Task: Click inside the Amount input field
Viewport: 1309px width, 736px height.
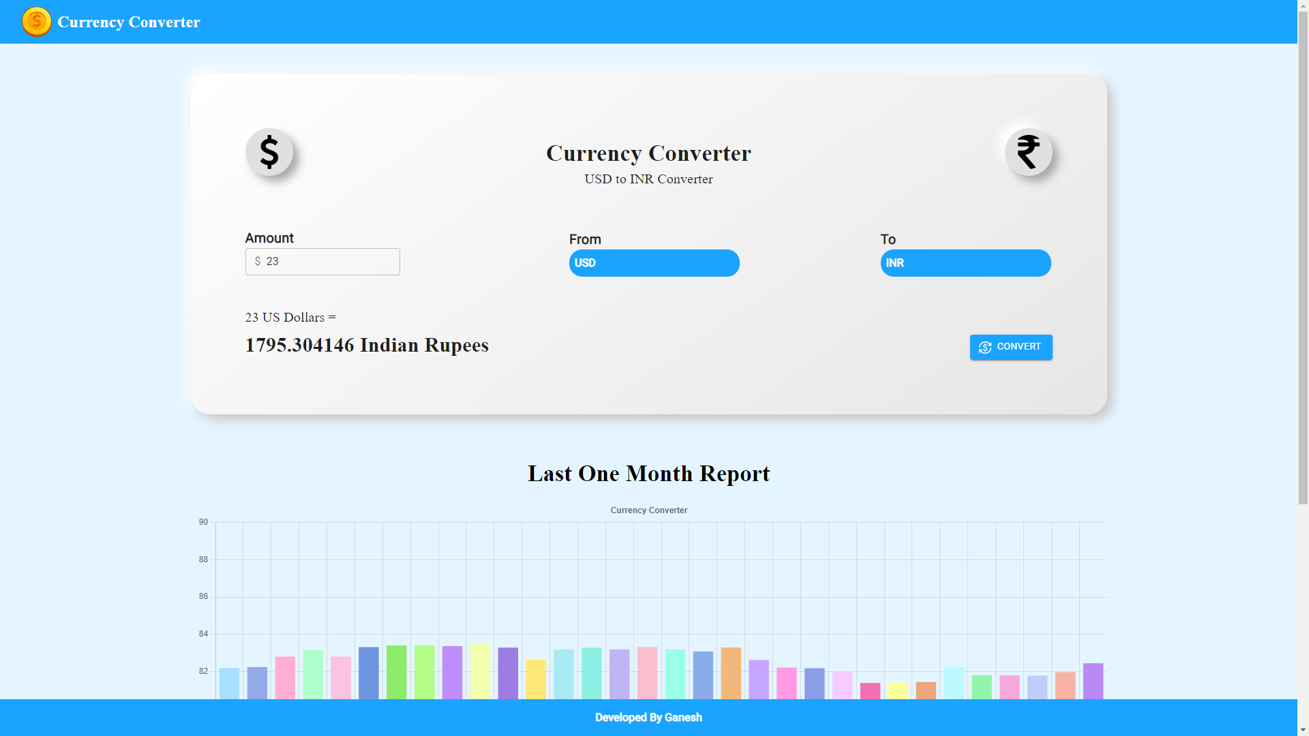Action: (x=322, y=261)
